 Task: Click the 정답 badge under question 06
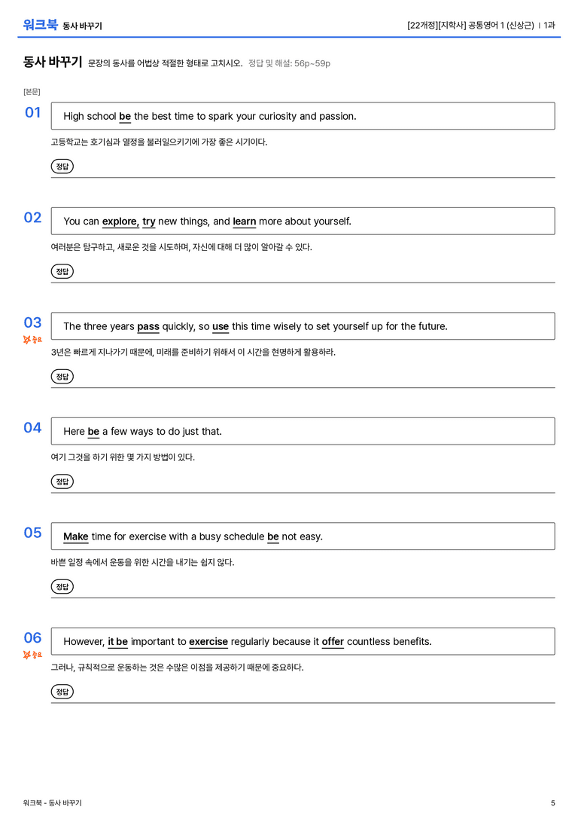tap(62, 692)
